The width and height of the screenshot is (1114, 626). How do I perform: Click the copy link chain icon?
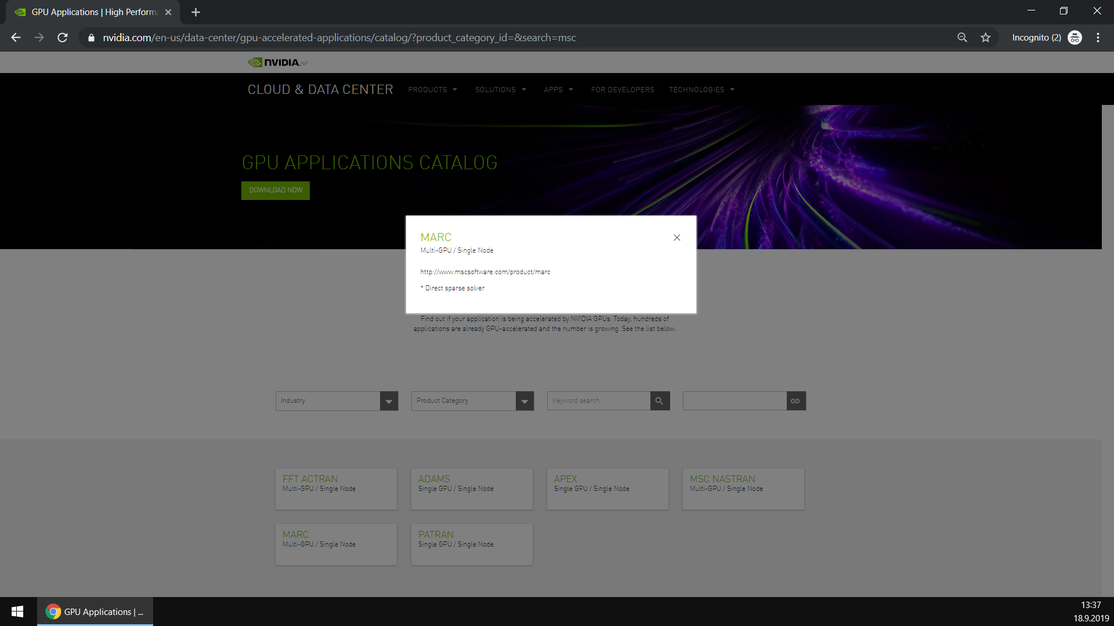click(x=795, y=401)
